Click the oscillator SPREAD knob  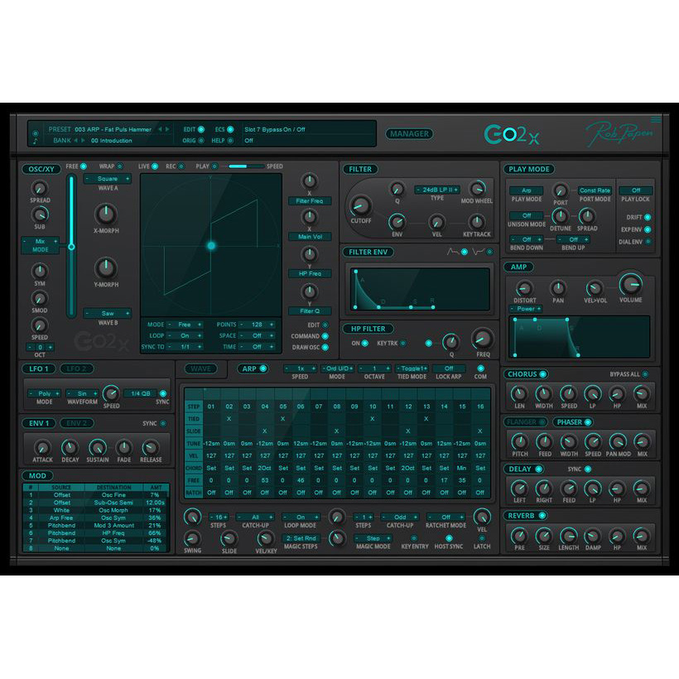[40, 188]
